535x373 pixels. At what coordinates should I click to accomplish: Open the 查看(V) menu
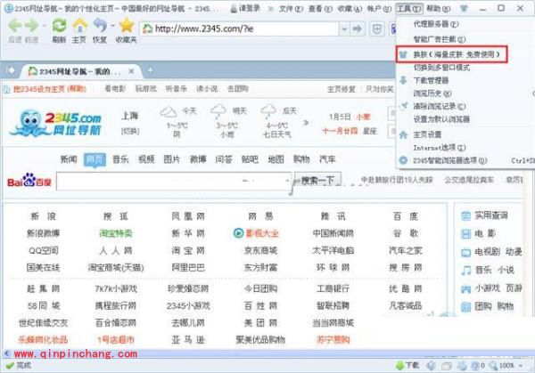tap(320, 9)
